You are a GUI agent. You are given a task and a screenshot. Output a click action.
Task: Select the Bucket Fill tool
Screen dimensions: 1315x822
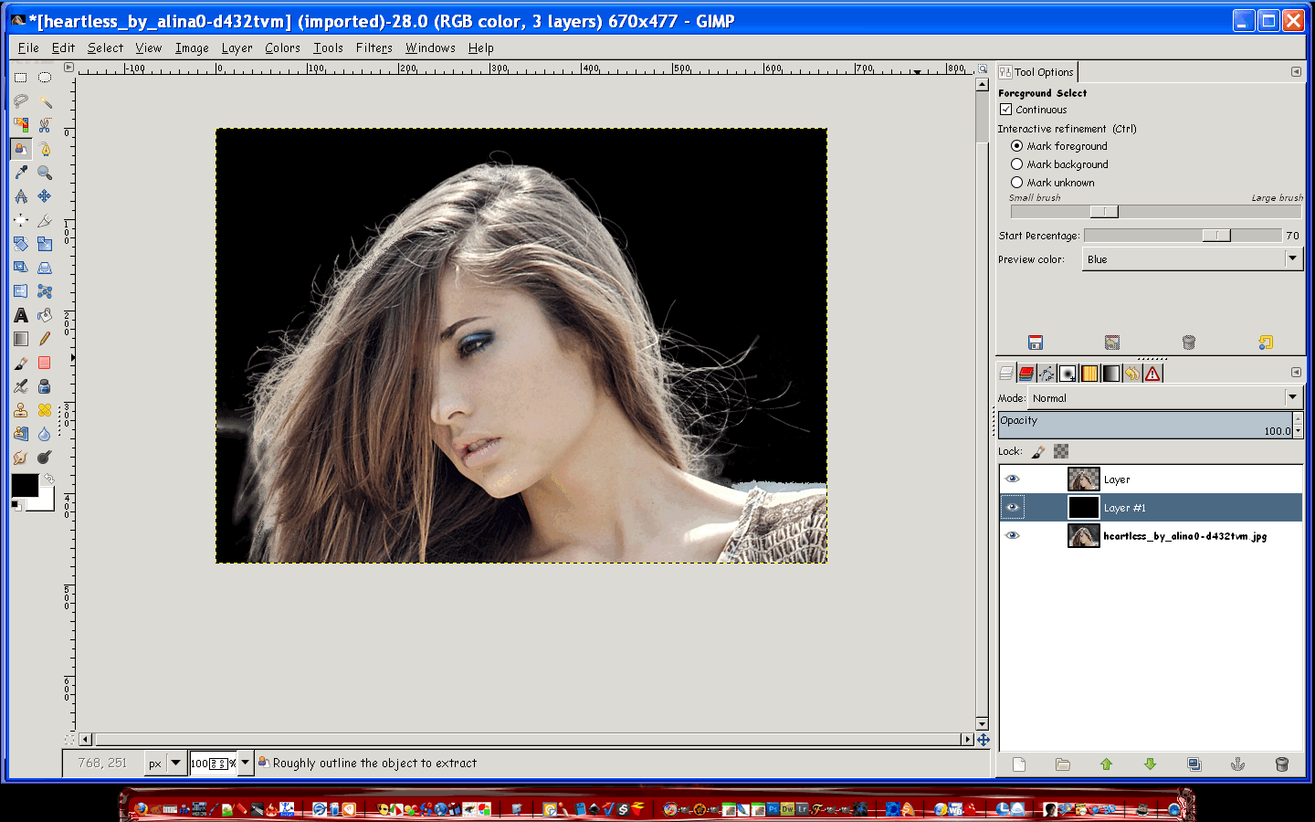click(x=44, y=315)
